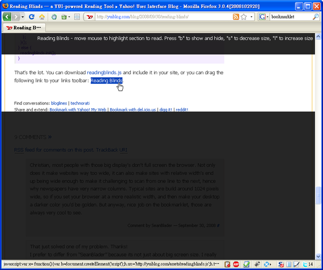Select the 'Reading B…' tab
Image resolution: width=323 pixels, height=270 pixels.
tap(24, 27)
